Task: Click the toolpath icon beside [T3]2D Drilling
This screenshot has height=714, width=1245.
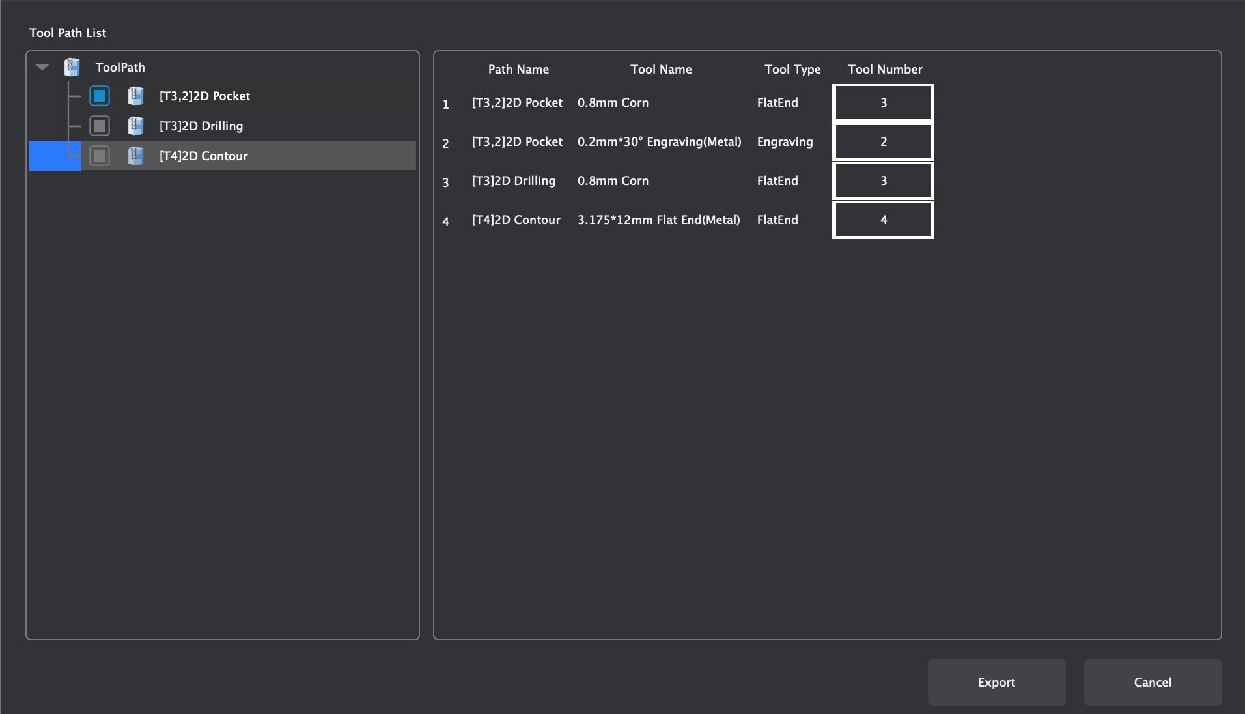Action: coord(136,125)
